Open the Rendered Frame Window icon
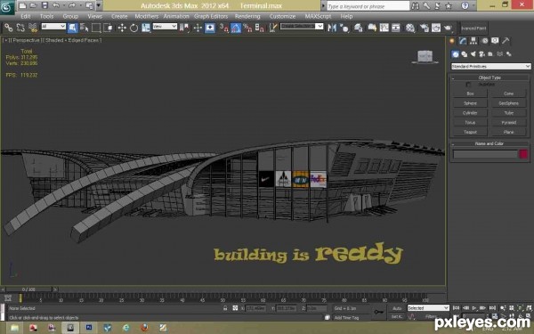Image resolution: width=534 pixels, height=334 pixels. pyautogui.click(x=436, y=28)
